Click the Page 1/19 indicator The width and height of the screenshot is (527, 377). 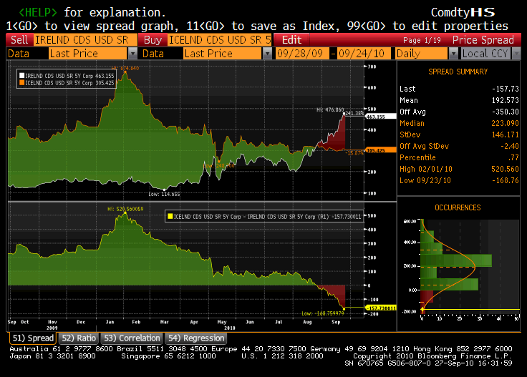click(x=422, y=40)
